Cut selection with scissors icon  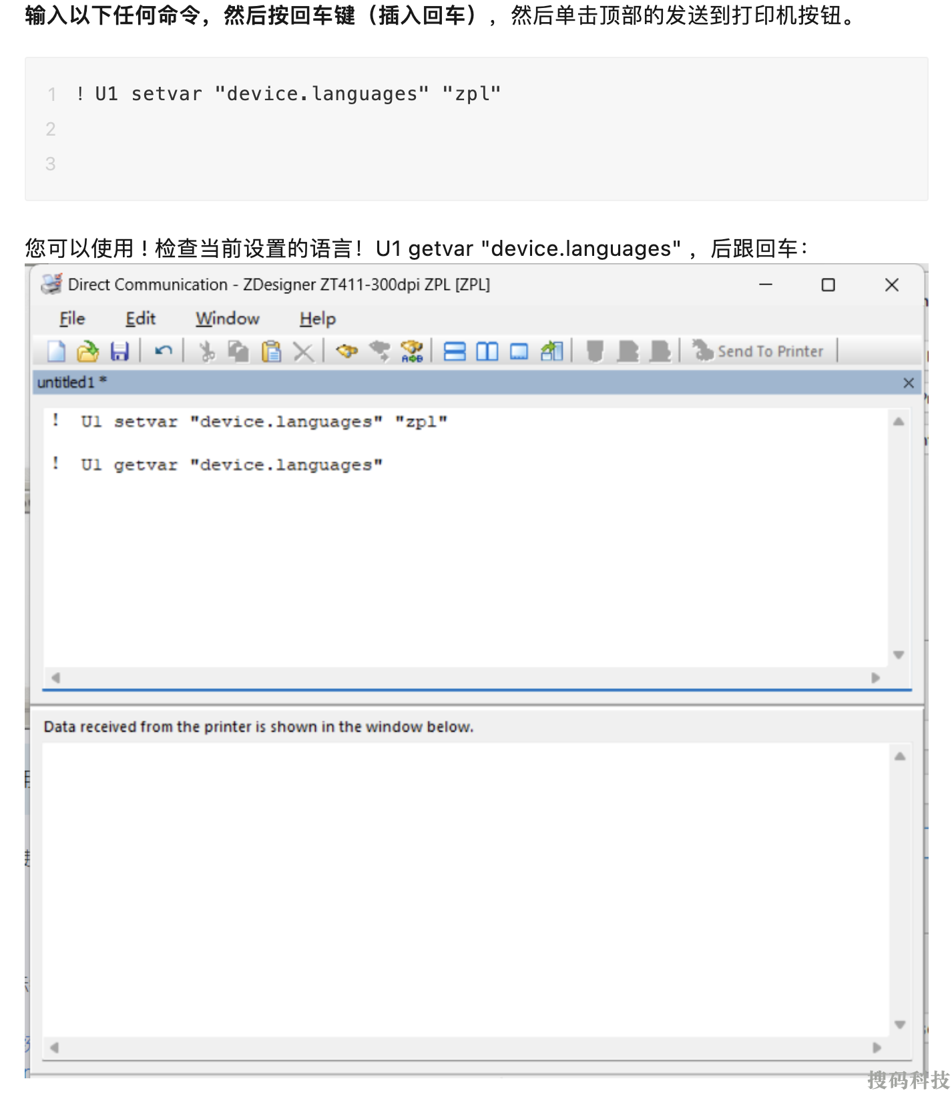coord(207,351)
